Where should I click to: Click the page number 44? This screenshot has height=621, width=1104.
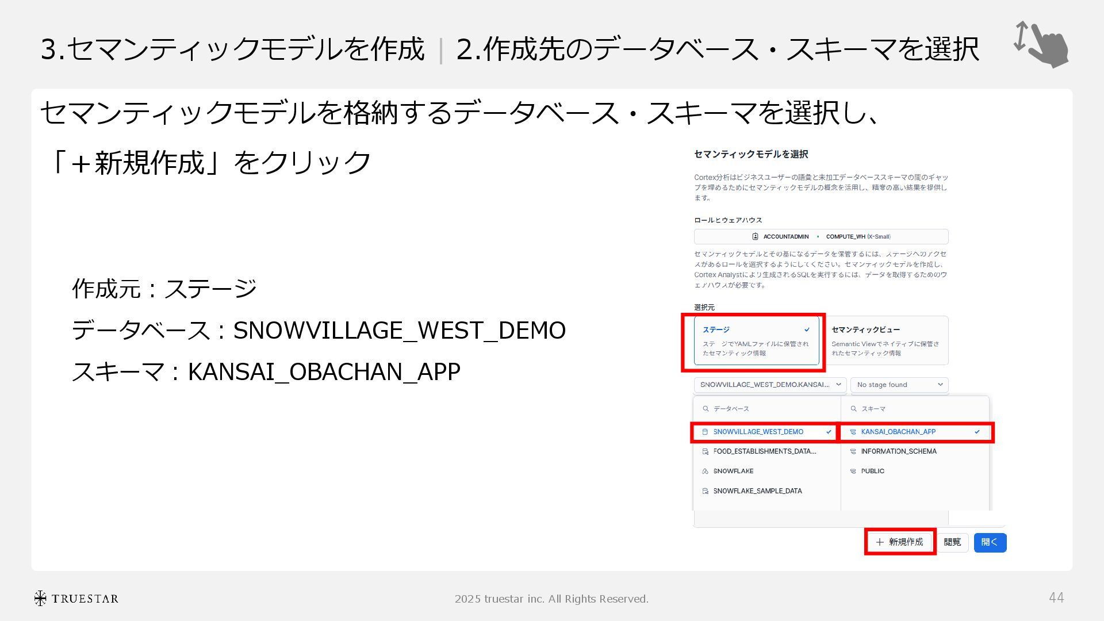coord(1056,598)
